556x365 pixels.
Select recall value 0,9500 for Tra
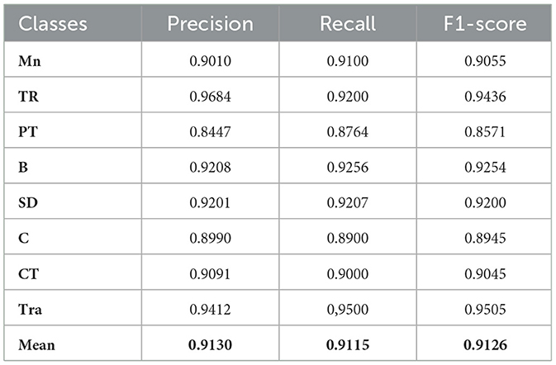(348, 310)
